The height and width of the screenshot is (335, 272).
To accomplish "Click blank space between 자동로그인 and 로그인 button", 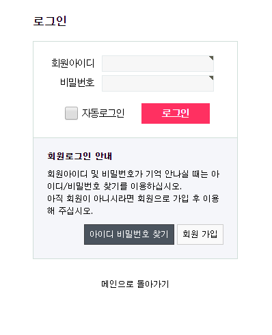I will point(133,113).
